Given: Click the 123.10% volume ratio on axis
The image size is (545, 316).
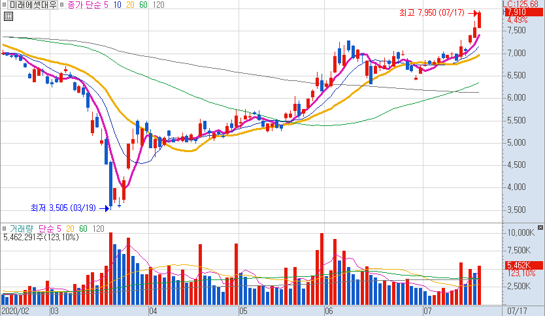Looking at the screenshot, I should coord(521,274).
